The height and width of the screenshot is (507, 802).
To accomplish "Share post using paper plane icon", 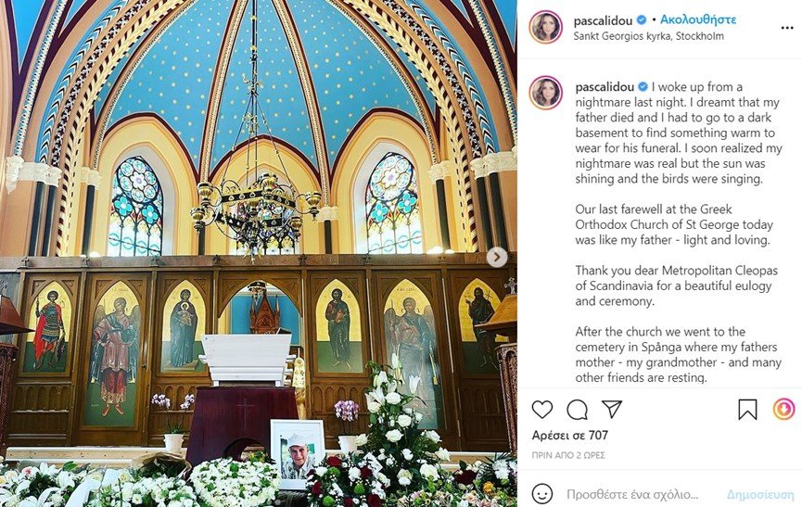I will click(x=612, y=409).
